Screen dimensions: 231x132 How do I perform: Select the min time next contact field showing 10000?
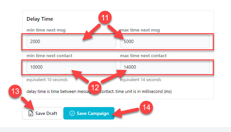point(71,67)
